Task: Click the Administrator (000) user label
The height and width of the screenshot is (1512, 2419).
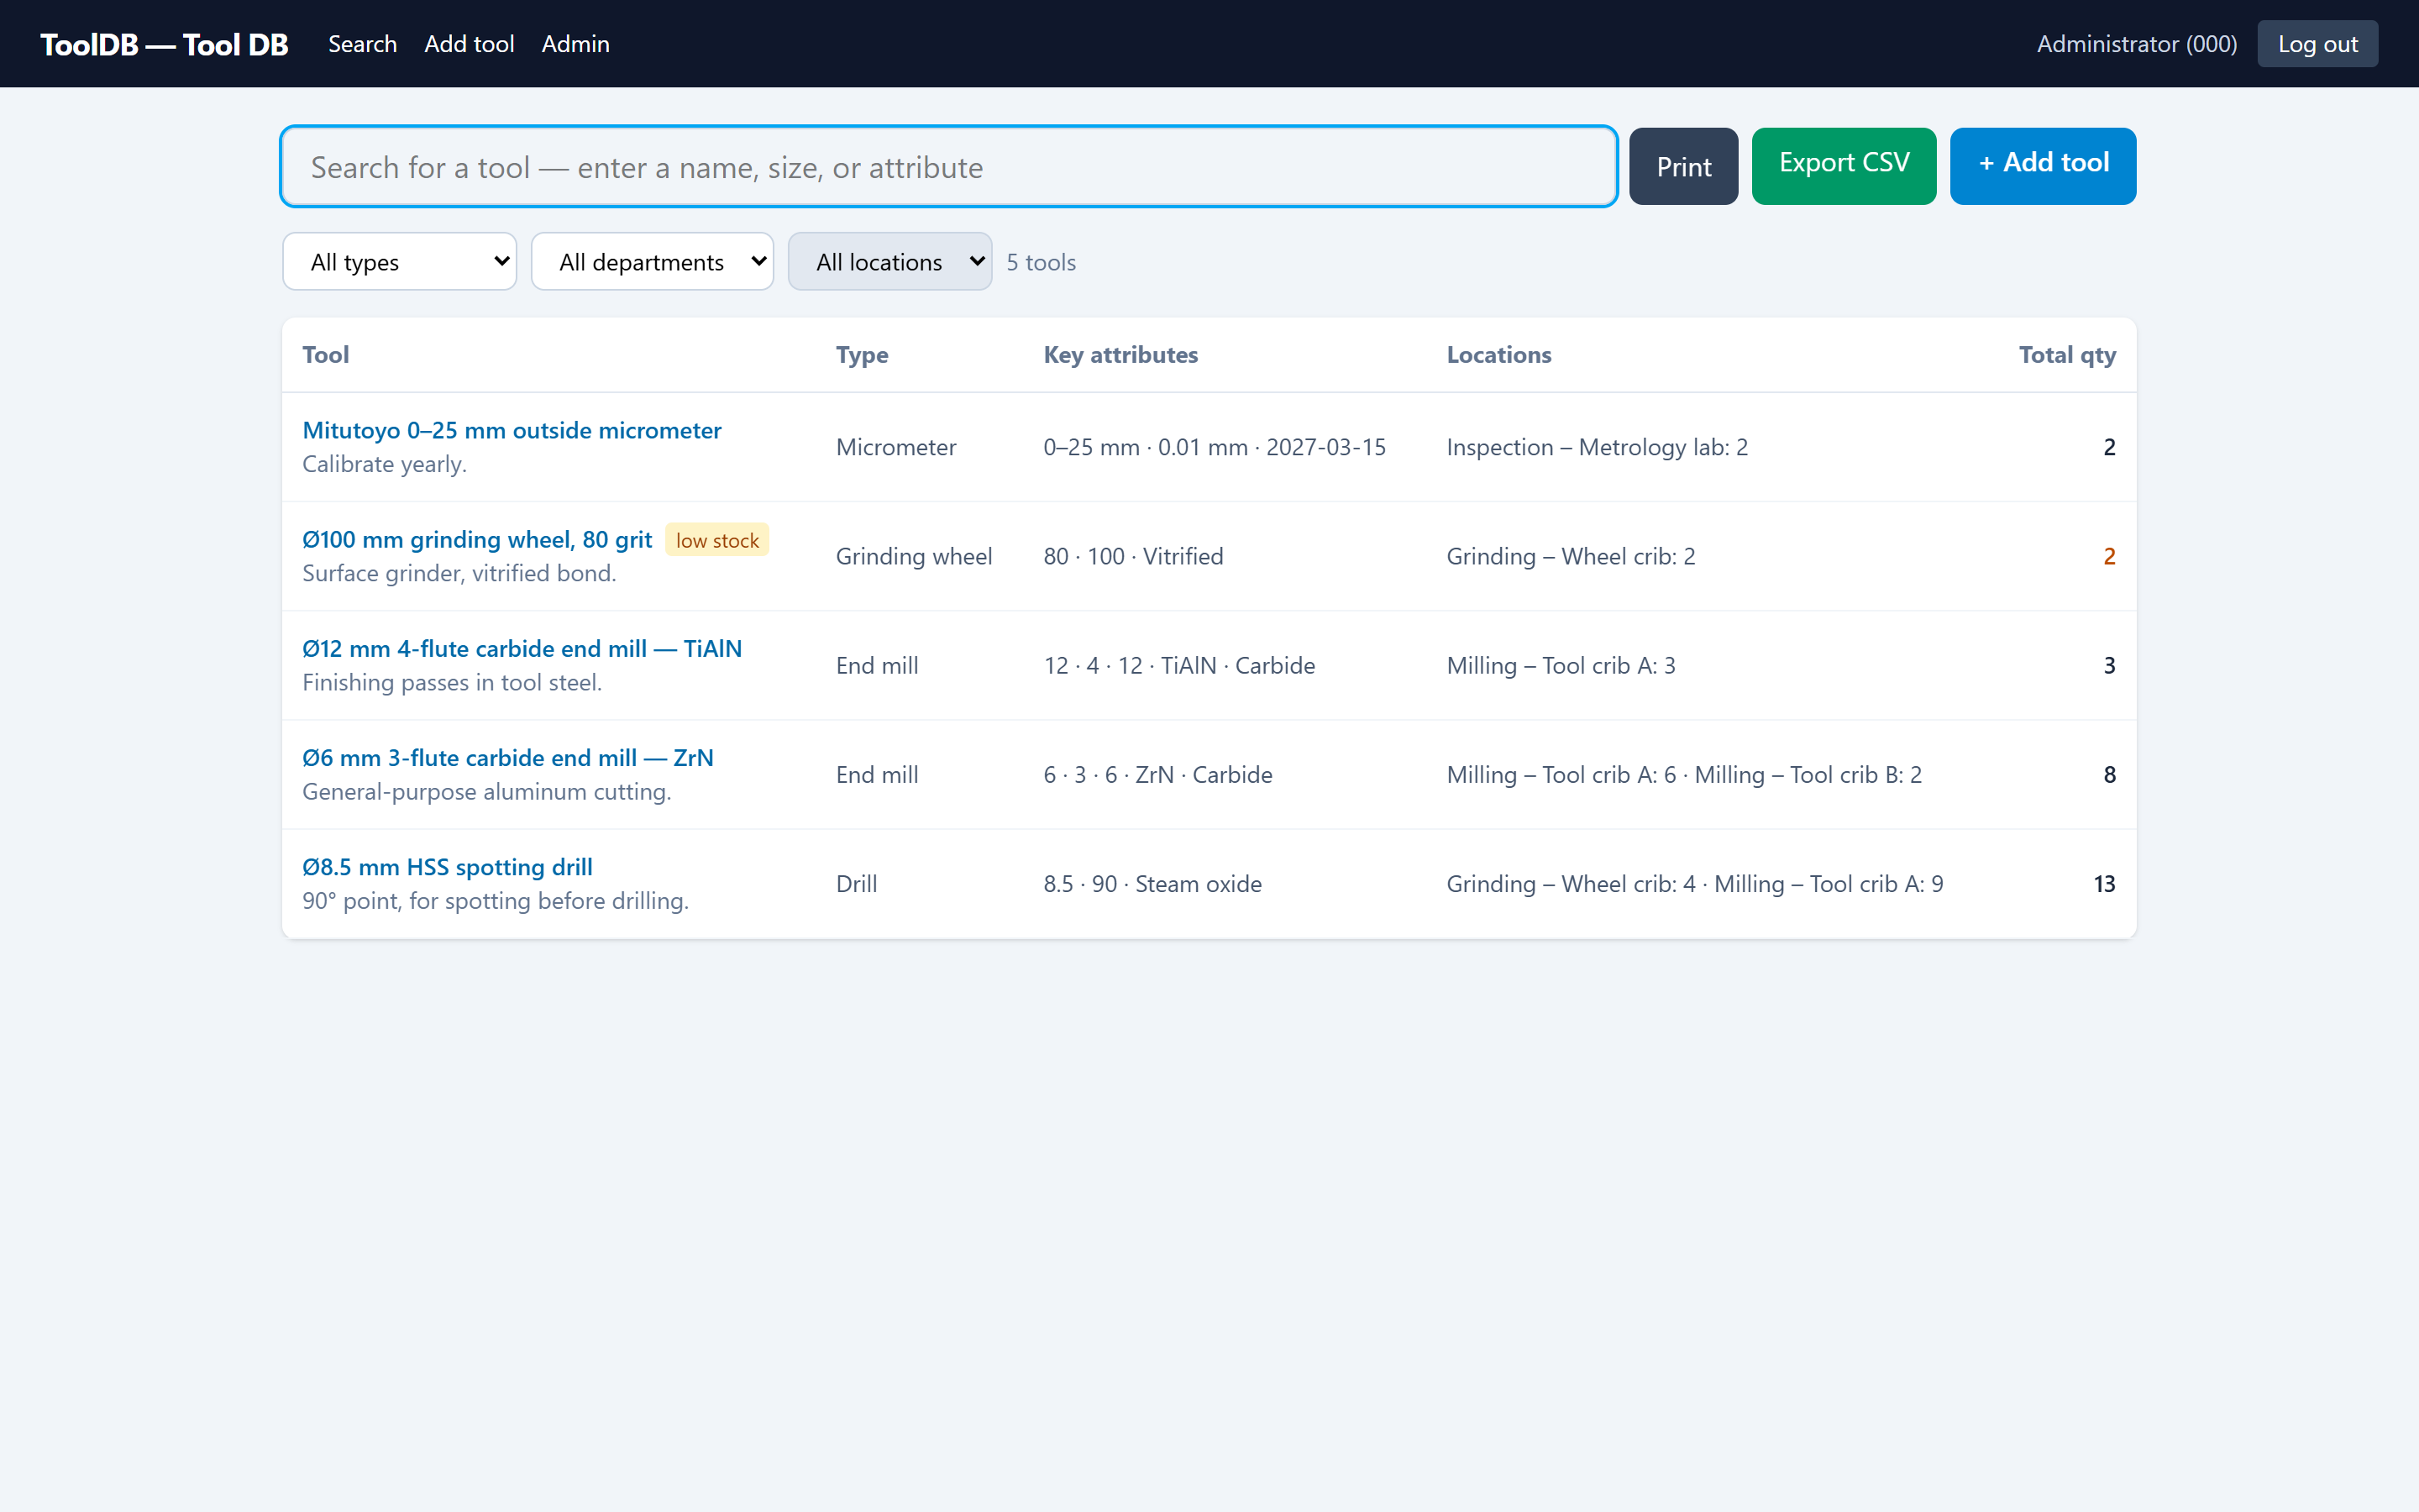Action: (2136, 44)
